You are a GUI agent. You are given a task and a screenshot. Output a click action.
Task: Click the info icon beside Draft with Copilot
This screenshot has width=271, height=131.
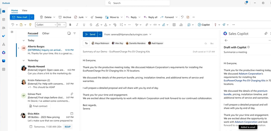point(248,47)
